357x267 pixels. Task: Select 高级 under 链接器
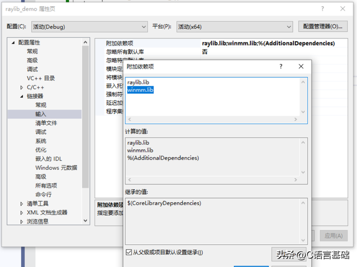point(41,177)
